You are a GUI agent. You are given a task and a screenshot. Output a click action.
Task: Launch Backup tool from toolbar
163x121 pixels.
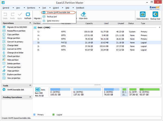pyautogui.click(x=155, y=16)
